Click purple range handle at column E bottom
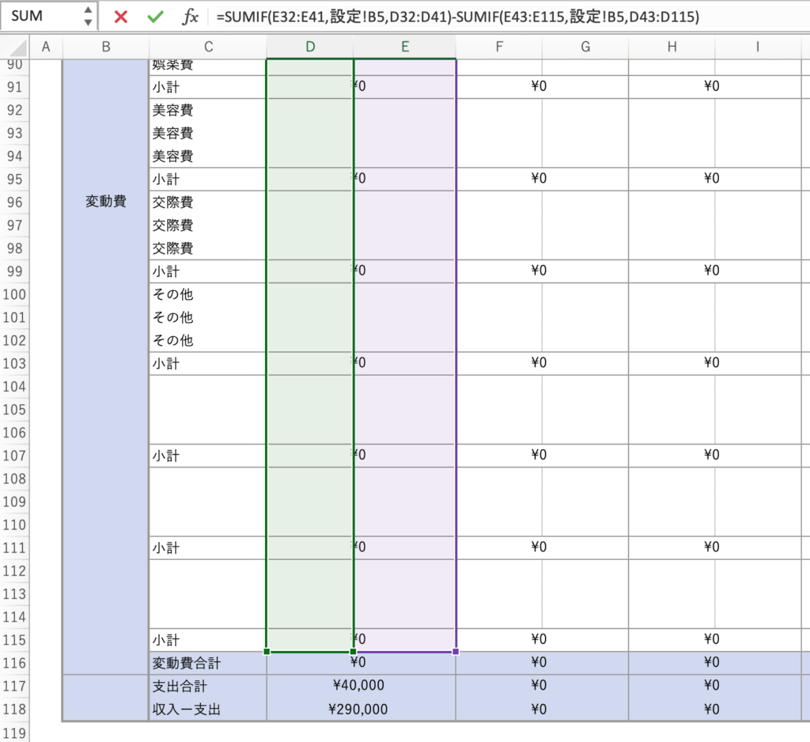Viewport: 810px width, 742px height. (x=456, y=652)
